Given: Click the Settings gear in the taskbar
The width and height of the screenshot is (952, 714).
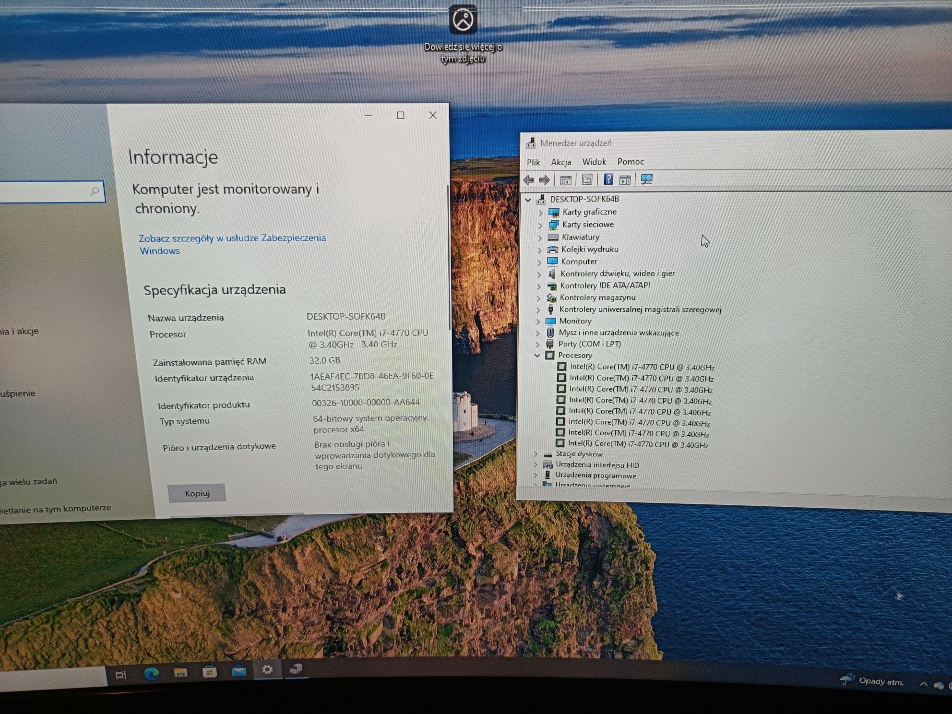Looking at the screenshot, I should pos(267,669).
